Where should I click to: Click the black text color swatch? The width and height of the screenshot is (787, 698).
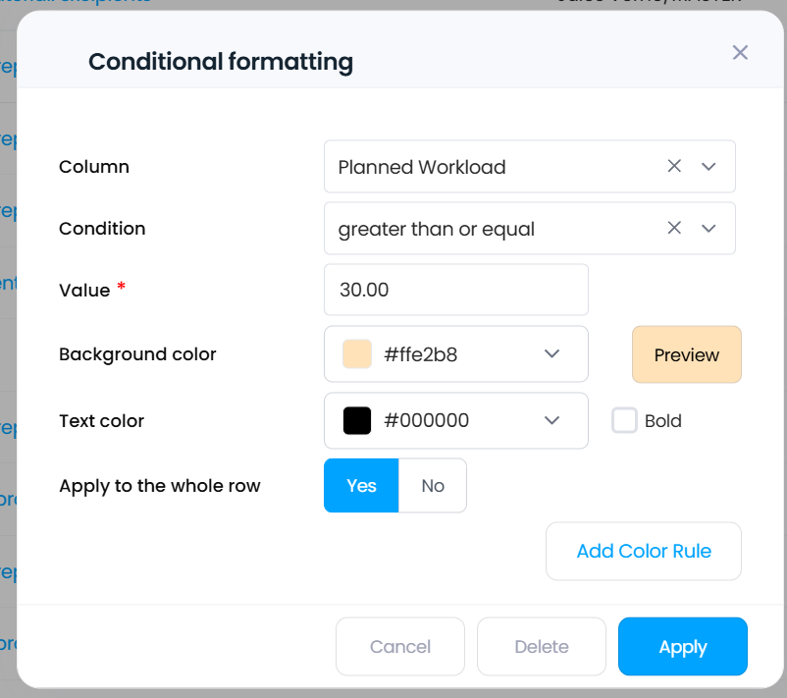[x=357, y=420]
